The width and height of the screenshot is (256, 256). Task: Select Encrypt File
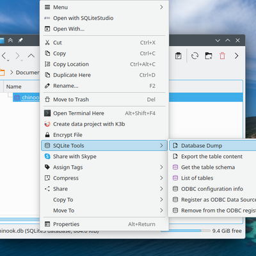pyautogui.click(x=104, y=135)
